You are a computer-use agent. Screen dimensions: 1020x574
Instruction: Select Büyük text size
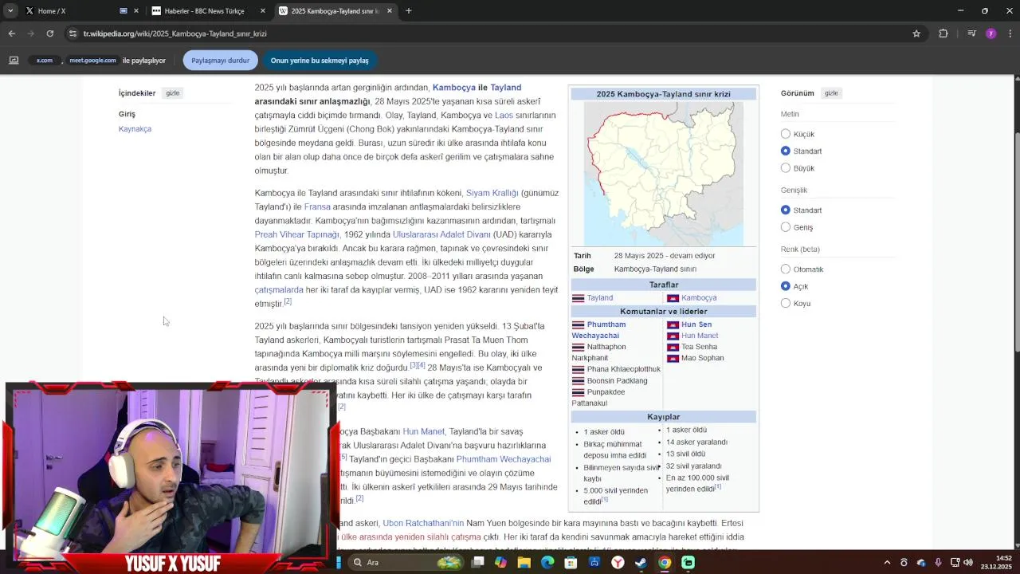click(786, 168)
